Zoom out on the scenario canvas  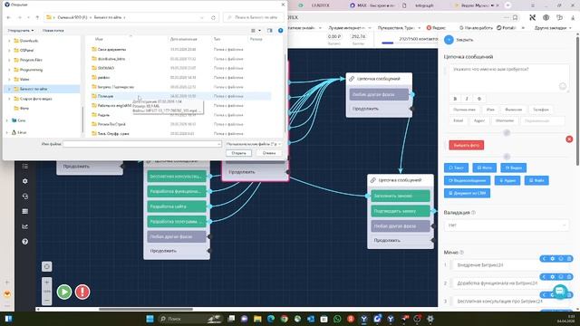click(46, 300)
